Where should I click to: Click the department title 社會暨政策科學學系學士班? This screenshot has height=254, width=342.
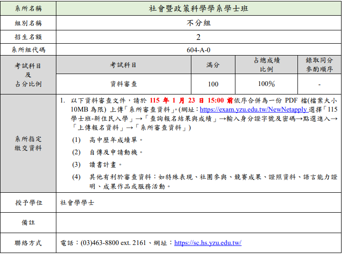coord(198,9)
